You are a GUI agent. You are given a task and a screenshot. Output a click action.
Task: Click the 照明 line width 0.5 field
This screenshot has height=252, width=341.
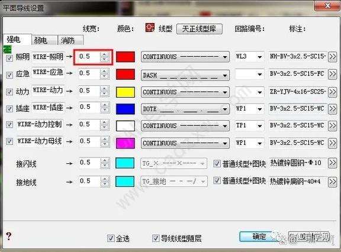(89, 57)
